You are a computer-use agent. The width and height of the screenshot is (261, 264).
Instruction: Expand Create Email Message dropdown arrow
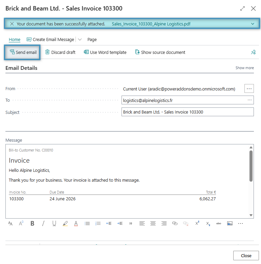pyautogui.click(x=80, y=40)
